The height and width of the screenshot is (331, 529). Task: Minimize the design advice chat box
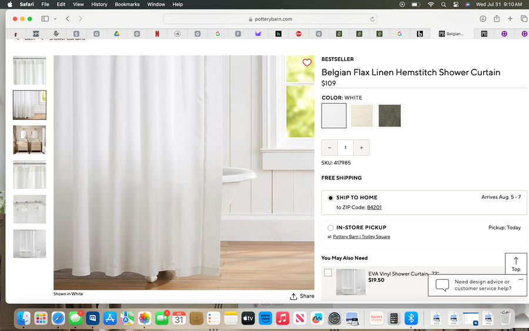(521, 279)
